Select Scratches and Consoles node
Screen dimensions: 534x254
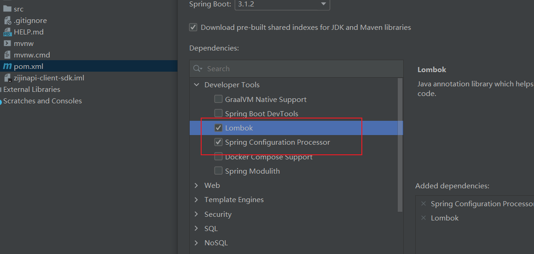42,101
